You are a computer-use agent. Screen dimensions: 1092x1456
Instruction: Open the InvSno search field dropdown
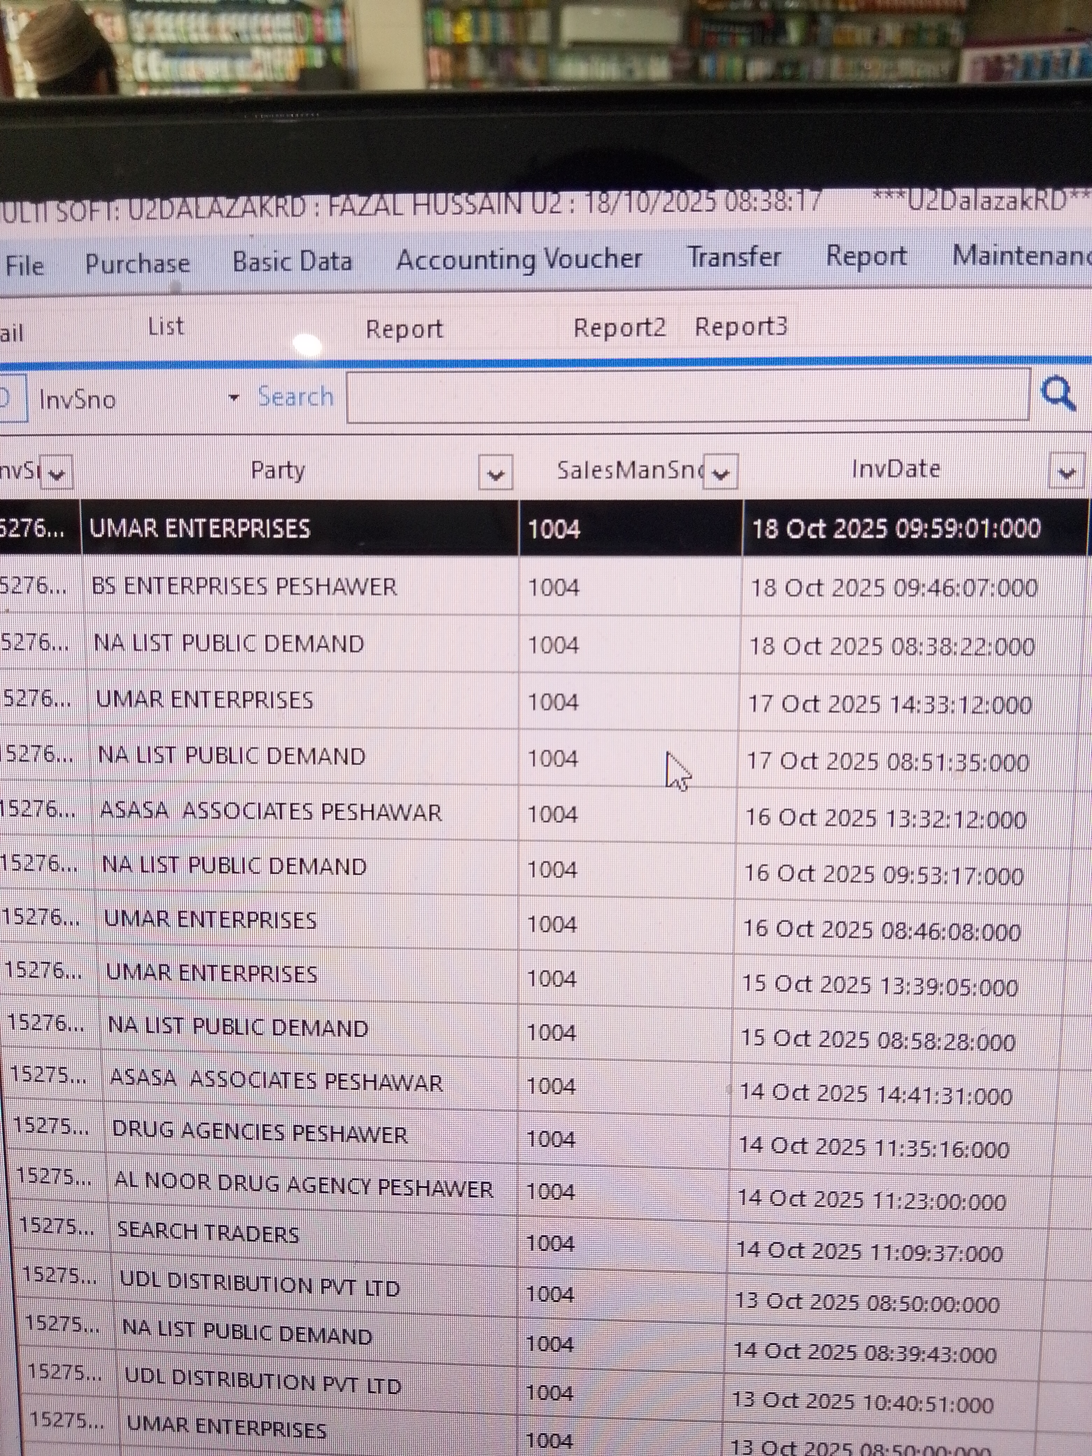[233, 398]
